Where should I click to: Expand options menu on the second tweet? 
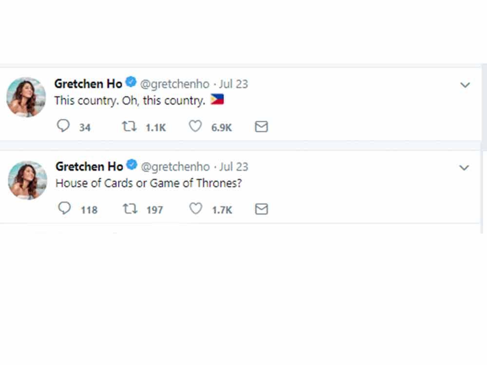(x=464, y=167)
